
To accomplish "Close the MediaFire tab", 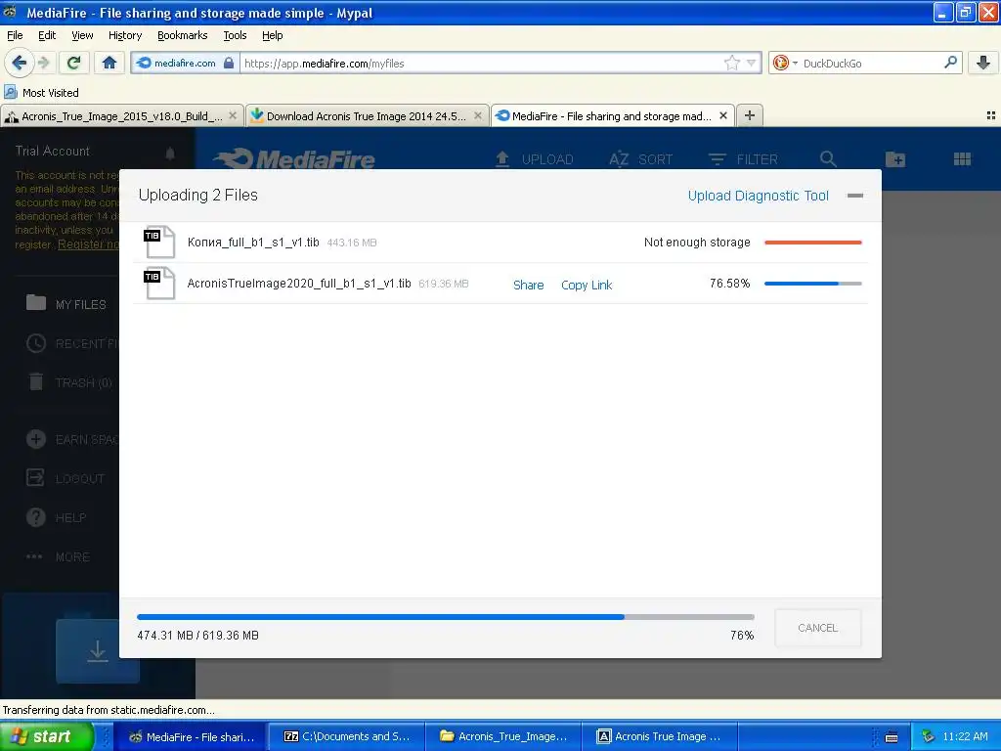I will tap(723, 115).
